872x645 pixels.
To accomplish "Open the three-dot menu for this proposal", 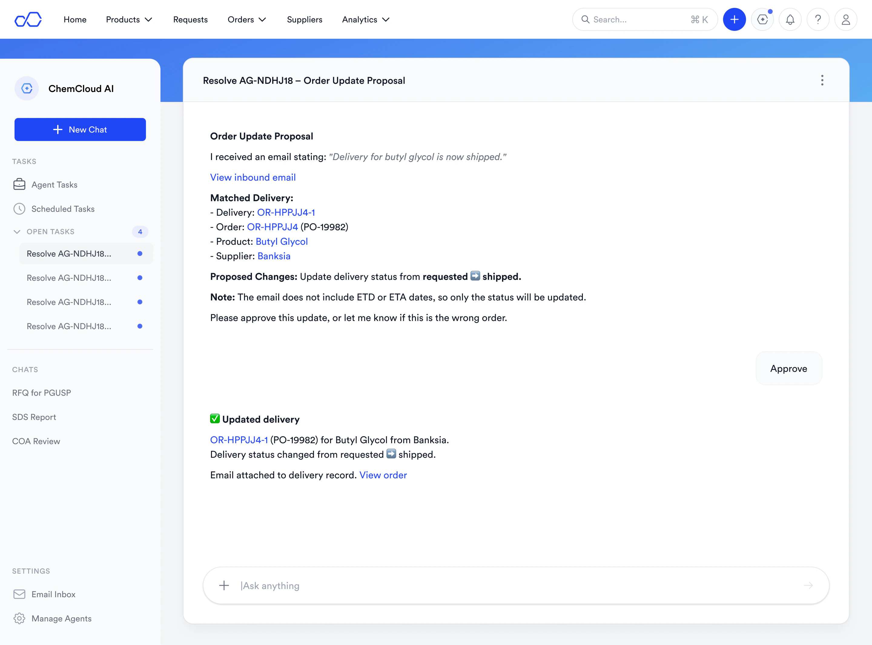I will click(x=822, y=80).
